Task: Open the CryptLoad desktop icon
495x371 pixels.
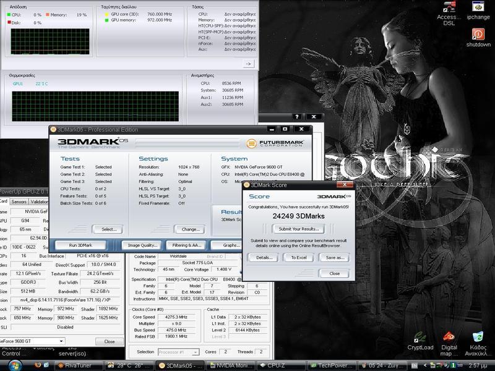Action: coord(420,341)
